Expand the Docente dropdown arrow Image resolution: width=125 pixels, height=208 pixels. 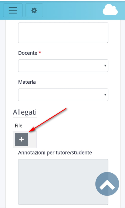click(105, 65)
